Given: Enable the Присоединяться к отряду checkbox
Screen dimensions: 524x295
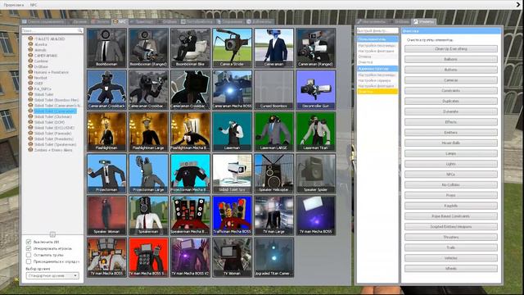Looking at the screenshot, I should (29, 261).
